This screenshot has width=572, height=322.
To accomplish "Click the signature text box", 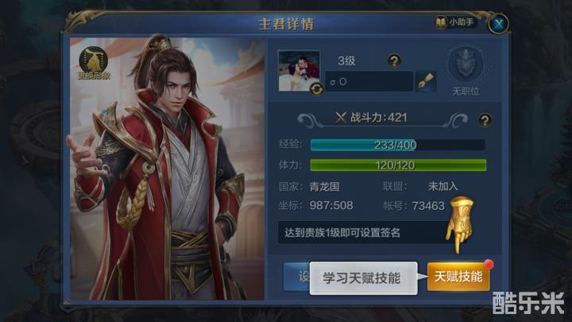I will 365,232.
